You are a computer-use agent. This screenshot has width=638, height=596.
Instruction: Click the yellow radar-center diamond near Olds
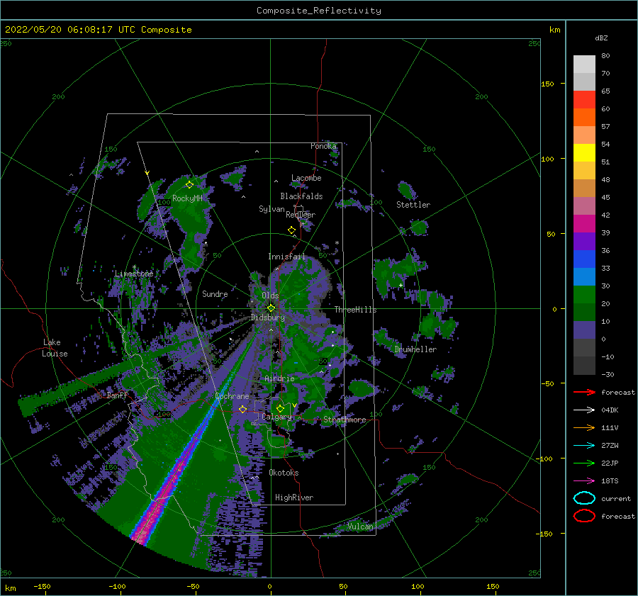pos(271,308)
